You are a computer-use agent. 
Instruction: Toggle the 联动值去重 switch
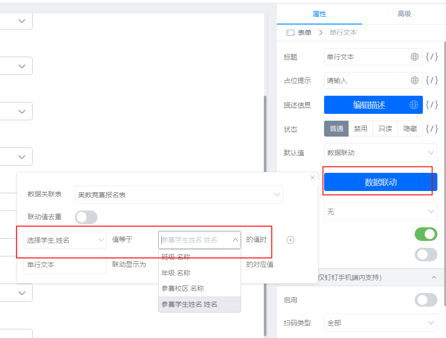[86, 217]
